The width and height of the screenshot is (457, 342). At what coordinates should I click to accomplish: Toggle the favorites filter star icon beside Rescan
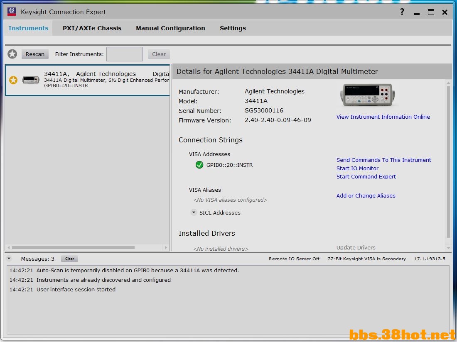12,54
